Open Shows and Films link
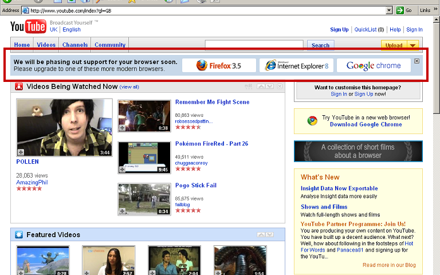This screenshot has height=275, width=440. tap(324, 207)
